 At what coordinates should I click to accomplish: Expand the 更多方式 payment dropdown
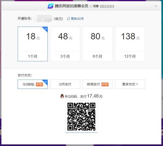click(x=130, y=84)
